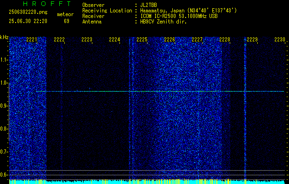Click the Receiver label

coord(93,16)
